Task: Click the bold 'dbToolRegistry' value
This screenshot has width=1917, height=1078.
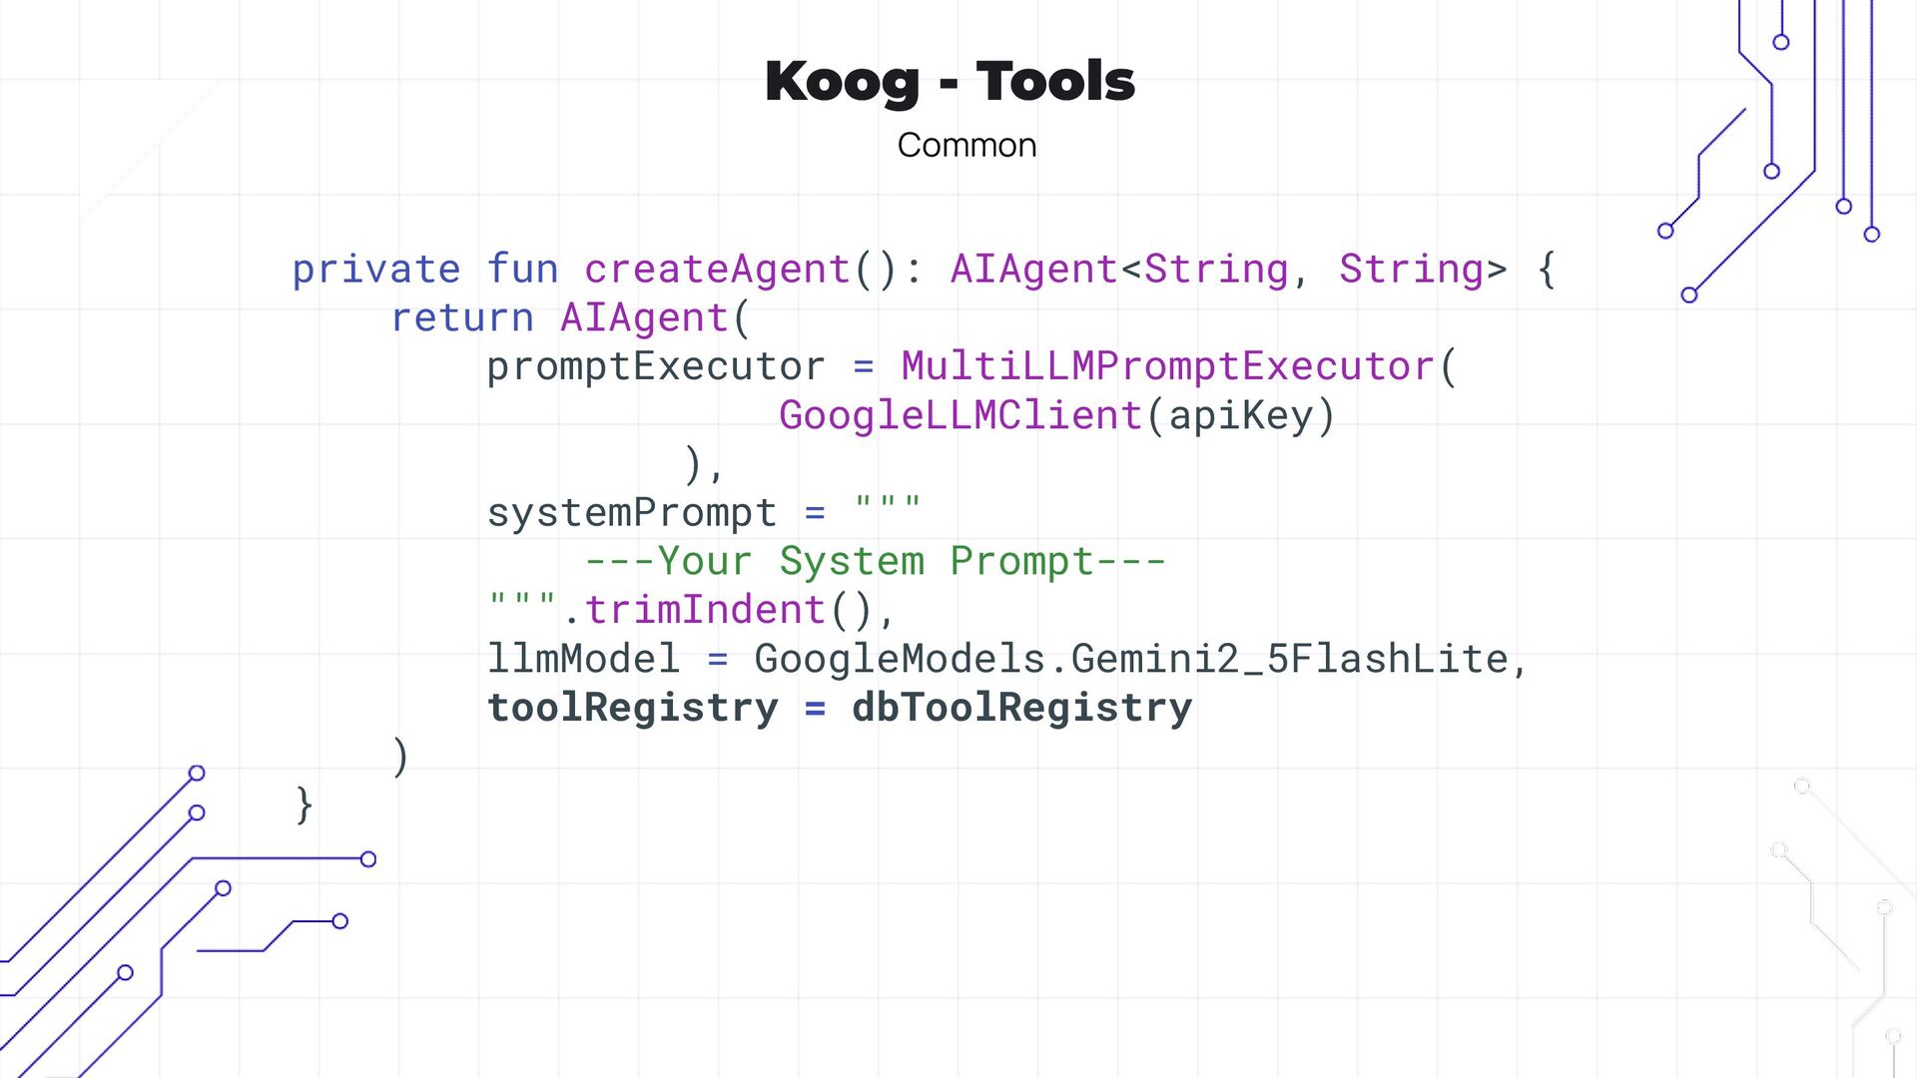Action: coord(1021,708)
